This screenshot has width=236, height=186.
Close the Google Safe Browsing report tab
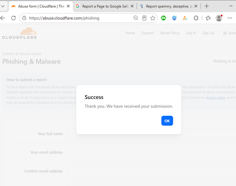pyautogui.click(x=132, y=6)
